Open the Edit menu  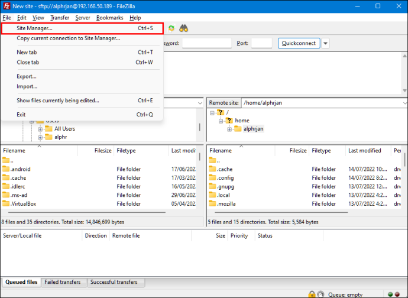(22, 18)
